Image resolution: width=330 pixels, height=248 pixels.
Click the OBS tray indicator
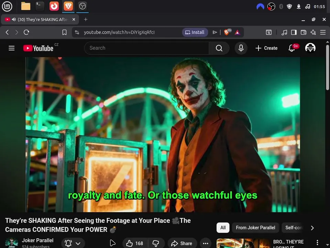pos(271,7)
